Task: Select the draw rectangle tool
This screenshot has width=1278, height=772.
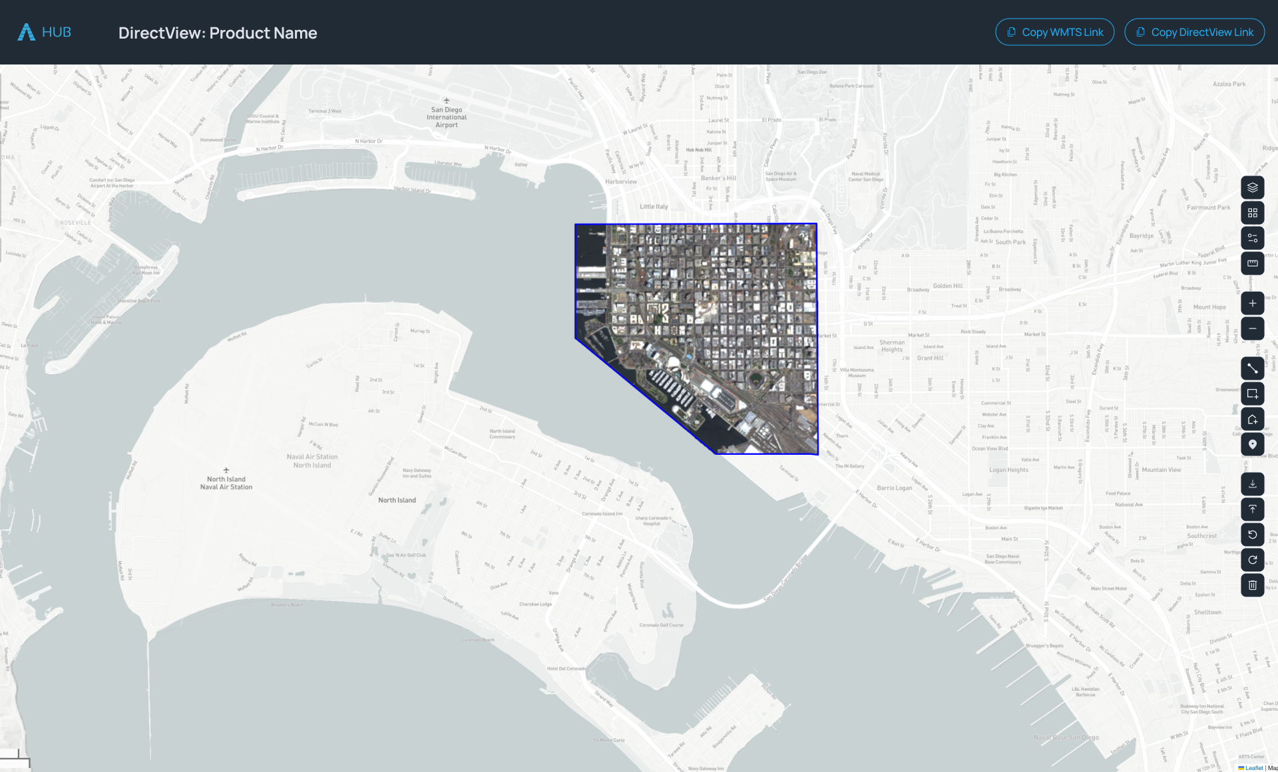Action: click(1252, 394)
